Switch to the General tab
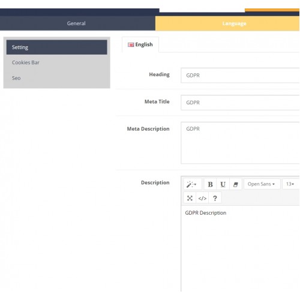 click(76, 23)
